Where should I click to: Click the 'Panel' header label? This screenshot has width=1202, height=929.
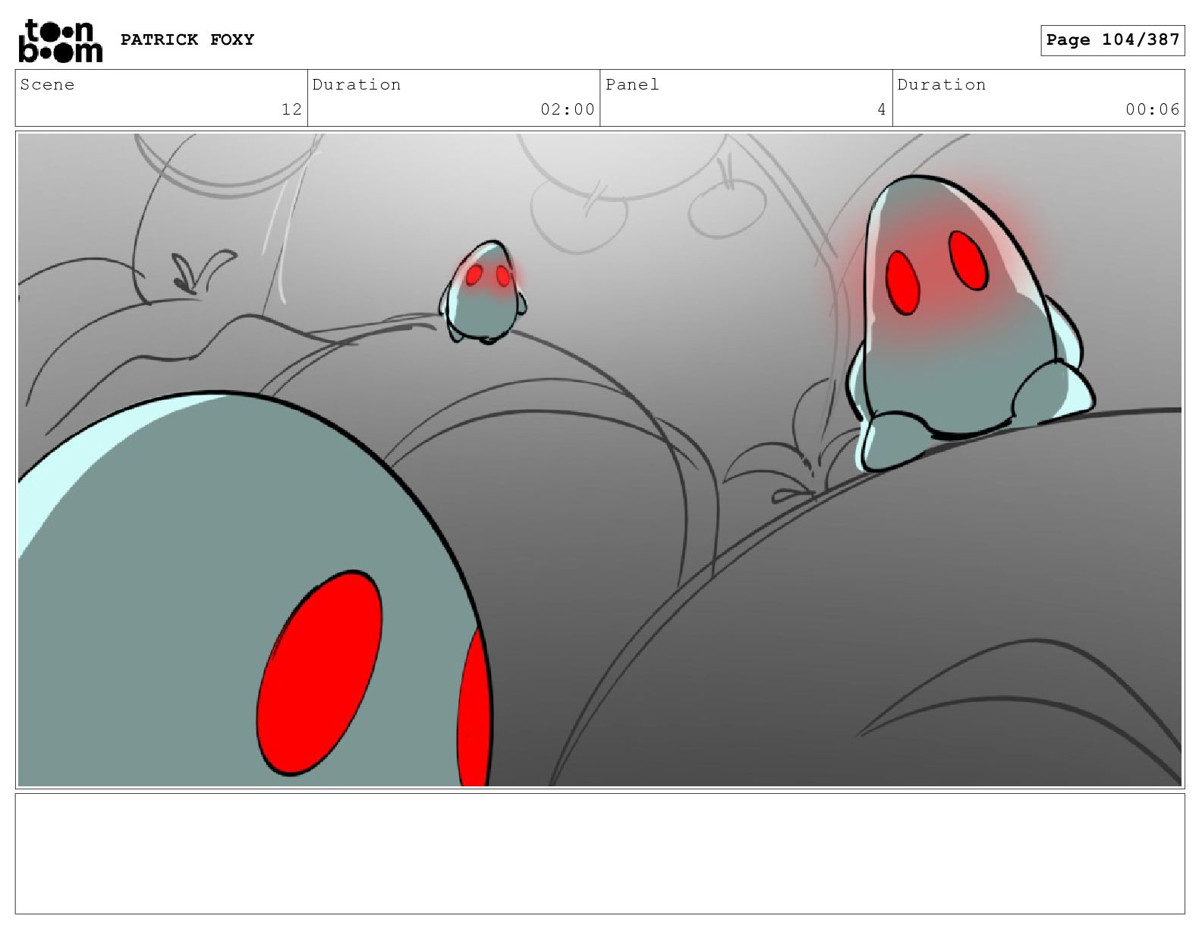coord(632,84)
